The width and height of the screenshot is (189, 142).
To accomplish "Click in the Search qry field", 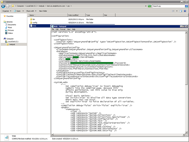I will click(x=168, y=6).
